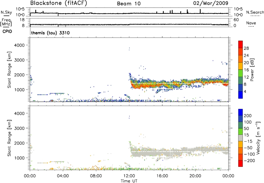Image resolution: width=264 pixels, height=183 pixels.
Task: Click the 'N.Sky' axis label
Action: tap(6, 12)
